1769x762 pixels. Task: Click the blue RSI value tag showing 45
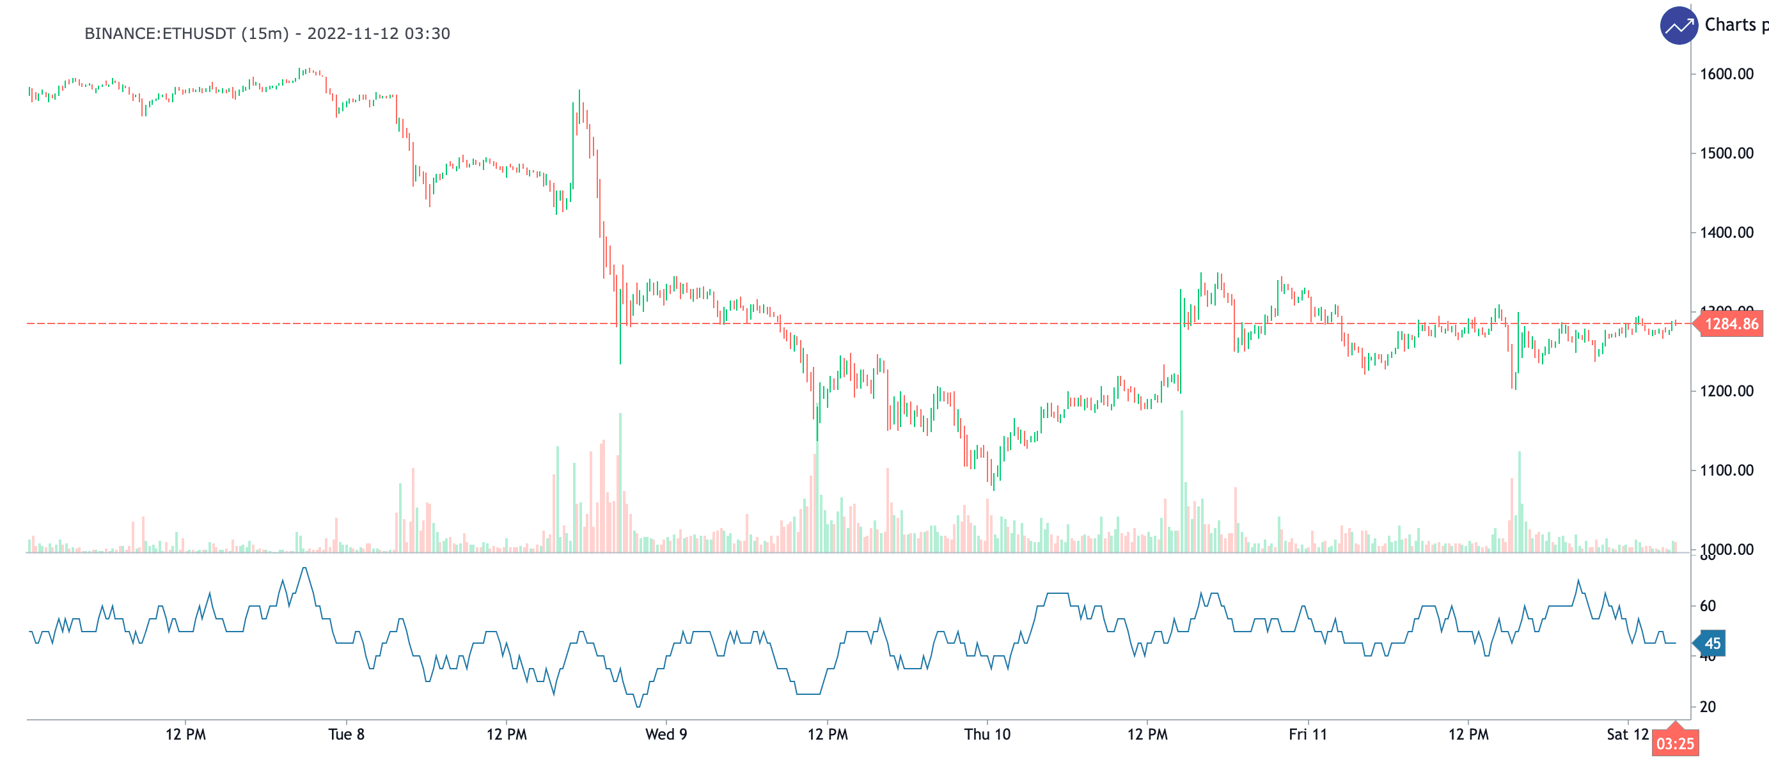tap(1711, 643)
